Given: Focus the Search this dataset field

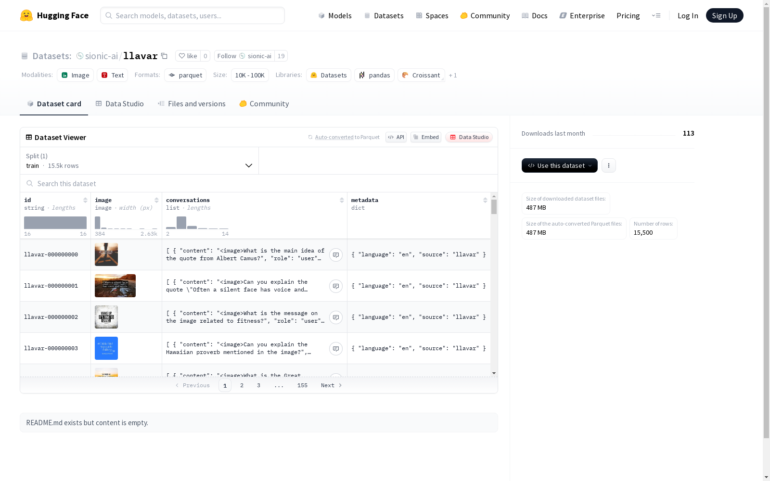Looking at the screenshot, I should (x=259, y=184).
